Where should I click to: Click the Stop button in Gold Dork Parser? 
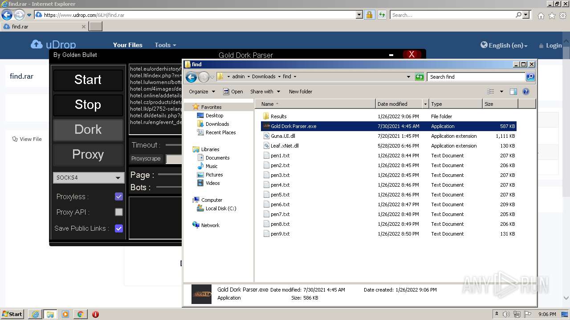(x=88, y=105)
